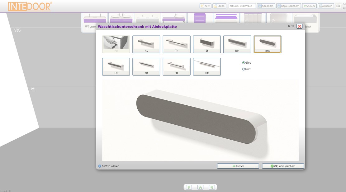The image size is (346, 192).
Task: Choose the TN handle style
Action: point(176,44)
